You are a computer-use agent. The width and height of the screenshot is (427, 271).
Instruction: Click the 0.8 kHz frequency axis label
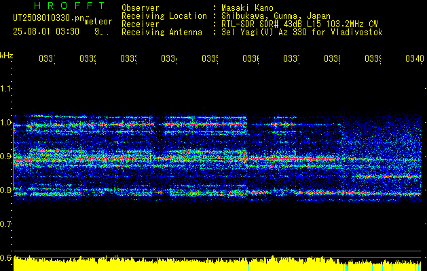pos(6,190)
